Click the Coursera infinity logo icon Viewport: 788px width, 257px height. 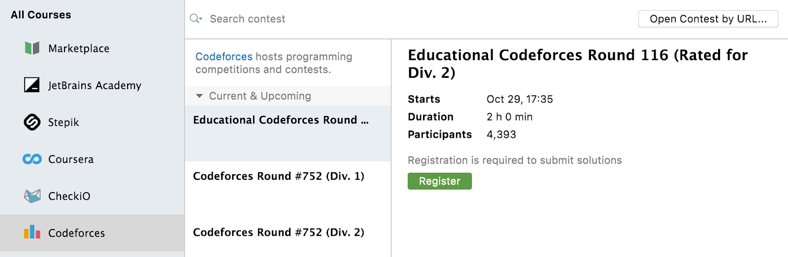click(32, 159)
